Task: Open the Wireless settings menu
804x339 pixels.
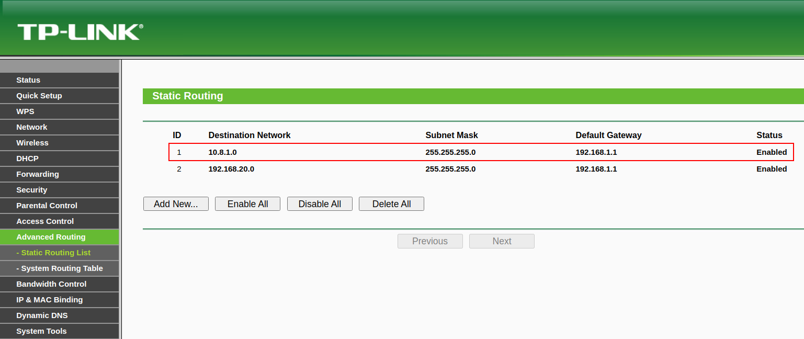Action: (x=60, y=143)
